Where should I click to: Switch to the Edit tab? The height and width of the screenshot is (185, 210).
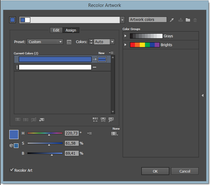pos(56,30)
